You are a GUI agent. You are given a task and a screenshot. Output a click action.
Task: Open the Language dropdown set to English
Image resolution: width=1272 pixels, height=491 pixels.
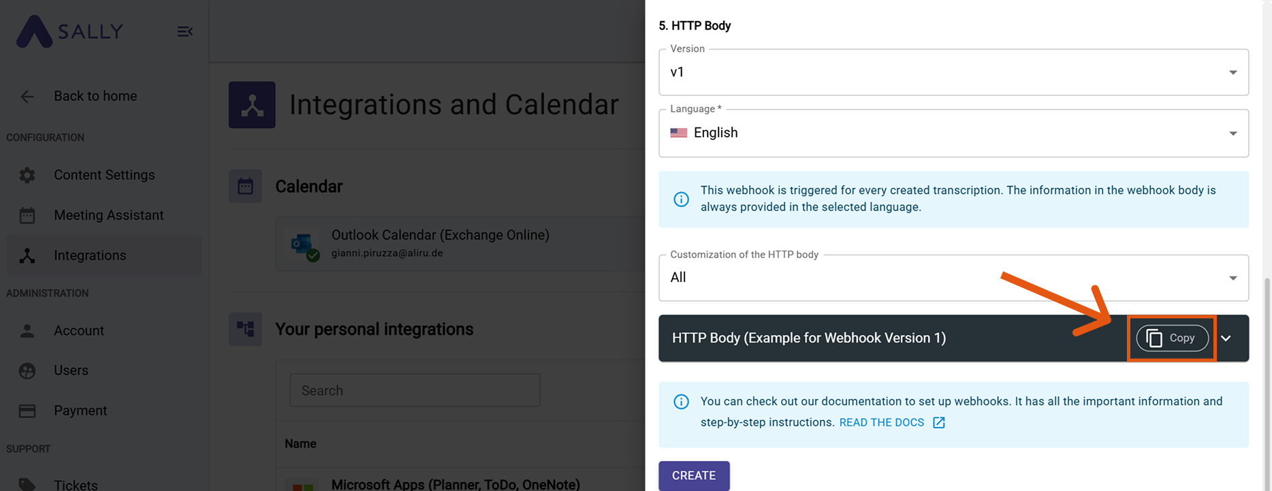pos(953,133)
